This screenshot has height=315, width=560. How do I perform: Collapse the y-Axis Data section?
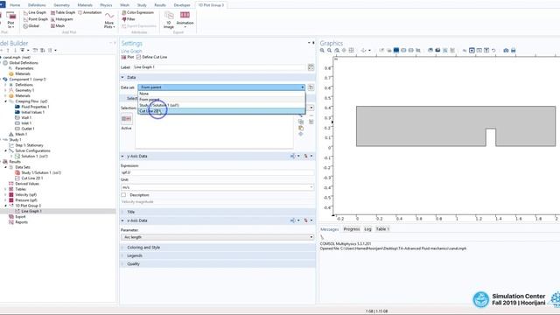122,156
